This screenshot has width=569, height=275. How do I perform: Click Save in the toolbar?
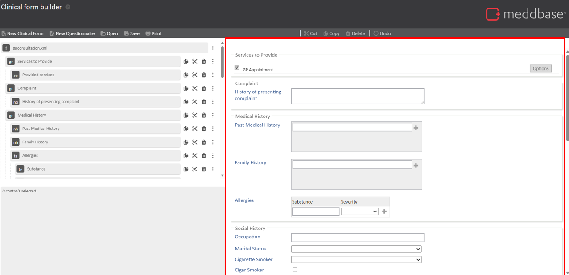click(132, 33)
